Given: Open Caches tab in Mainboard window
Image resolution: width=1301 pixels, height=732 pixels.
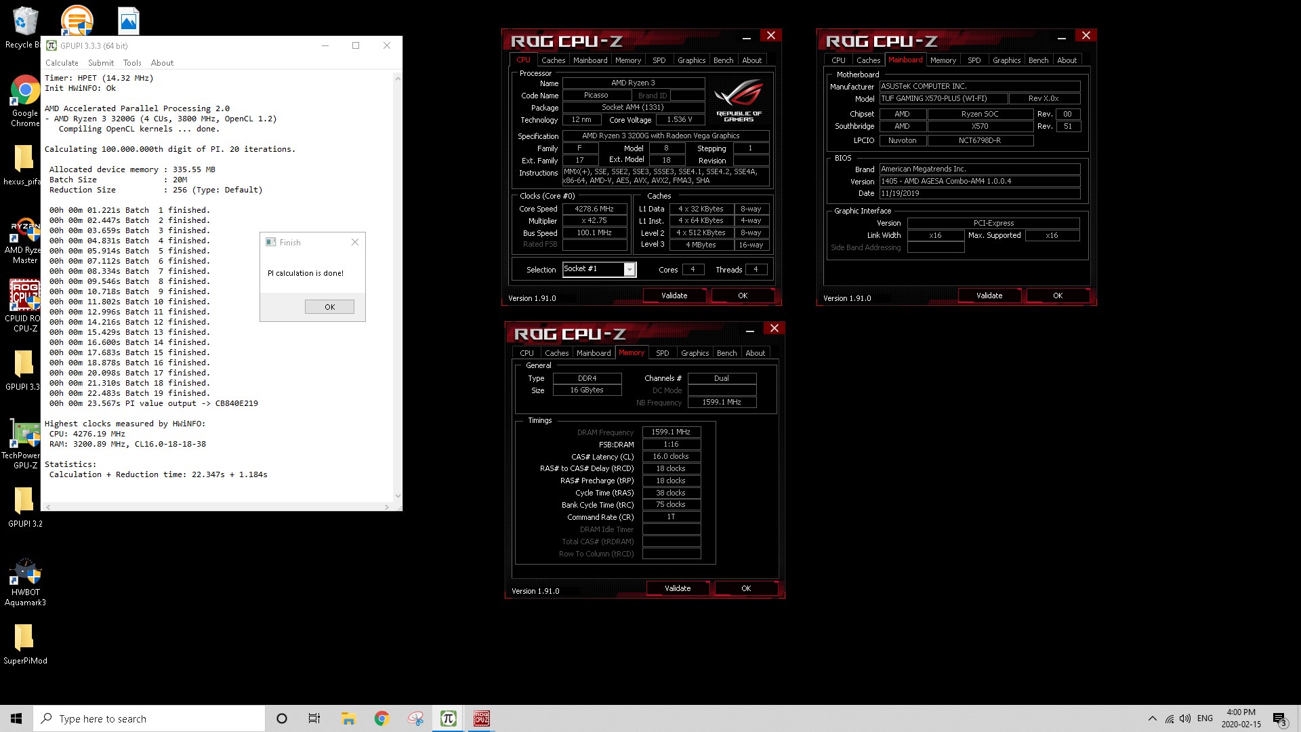Looking at the screenshot, I should (868, 60).
